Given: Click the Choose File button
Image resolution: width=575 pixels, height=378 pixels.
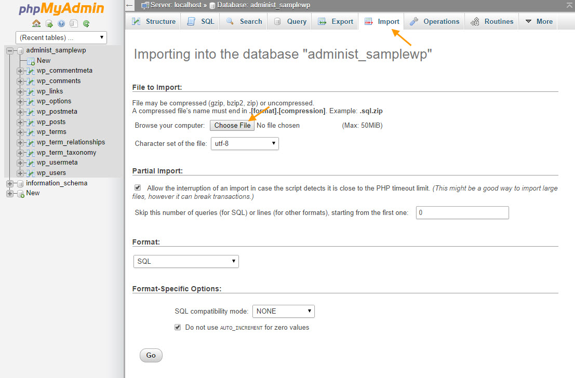Looking at the screenshot, I should [232, 125].
